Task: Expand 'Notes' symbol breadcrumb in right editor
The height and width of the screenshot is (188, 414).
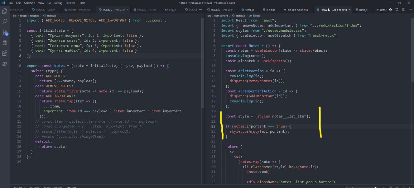Action: [x=257, y=16]
